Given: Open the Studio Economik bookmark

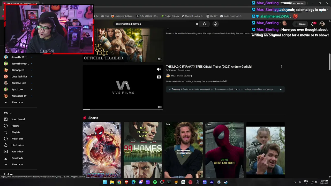Looking at the screenshot, I should (x=231, y=16).
